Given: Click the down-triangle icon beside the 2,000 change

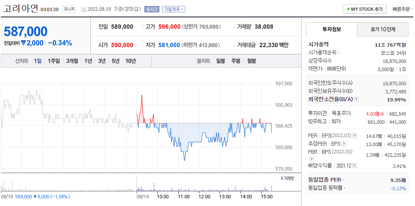Looking at the screenshot, I should tap(23, 43).
